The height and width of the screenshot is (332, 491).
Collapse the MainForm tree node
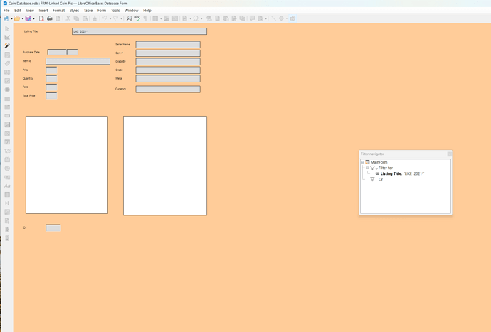363,162
